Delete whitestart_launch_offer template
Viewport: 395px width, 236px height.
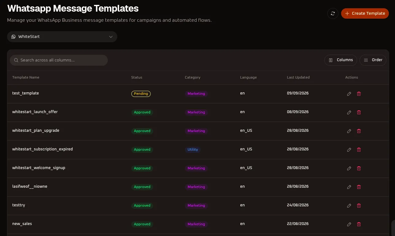pos(359,112)
